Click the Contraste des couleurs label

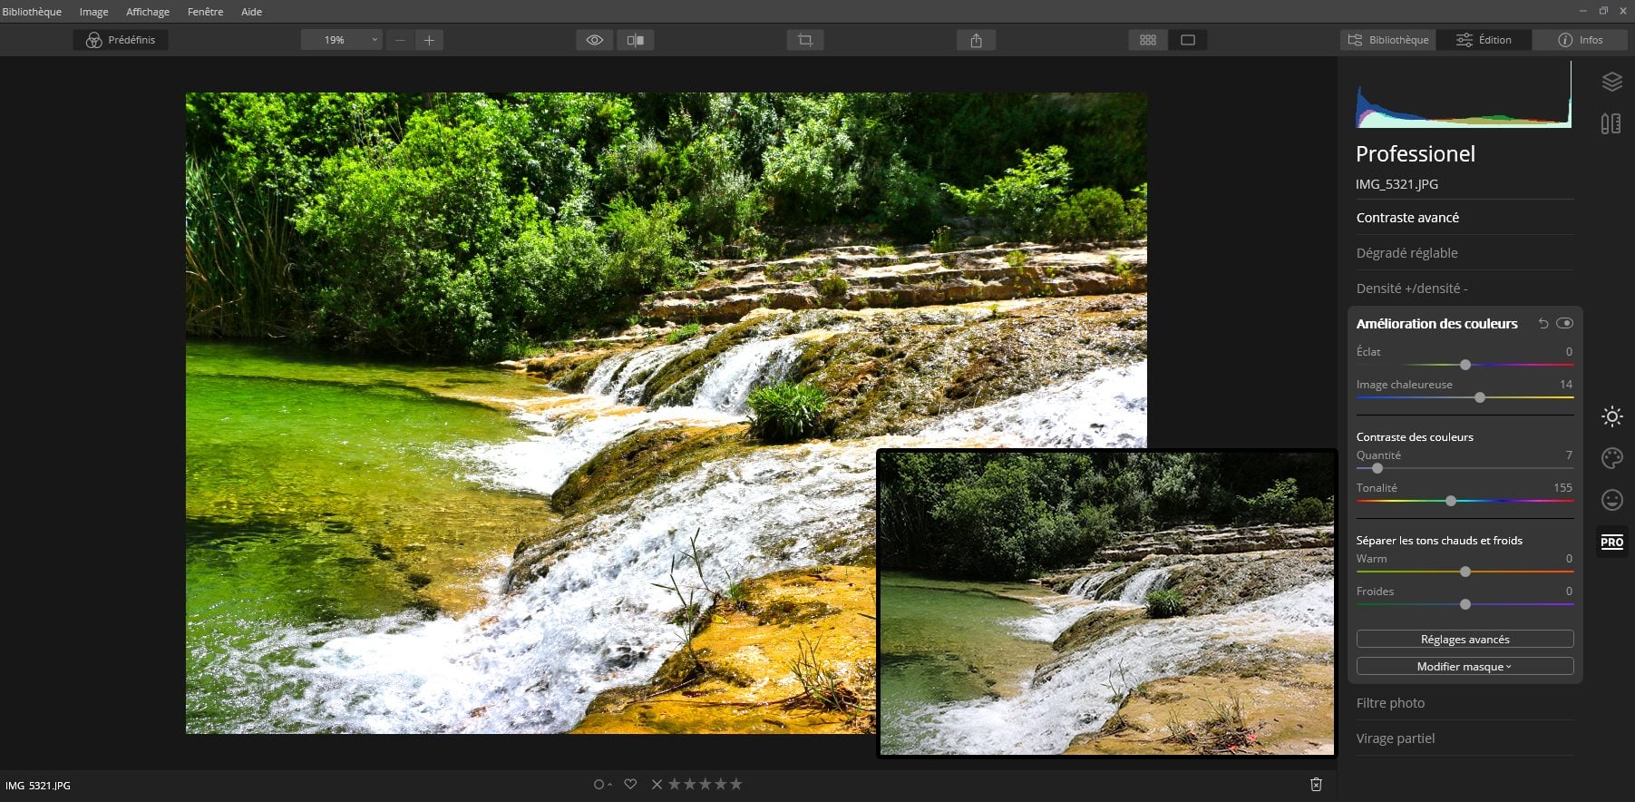[x=1415, y=437]
